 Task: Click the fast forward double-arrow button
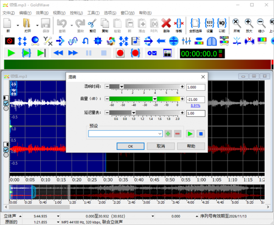[x=73, y=53]
